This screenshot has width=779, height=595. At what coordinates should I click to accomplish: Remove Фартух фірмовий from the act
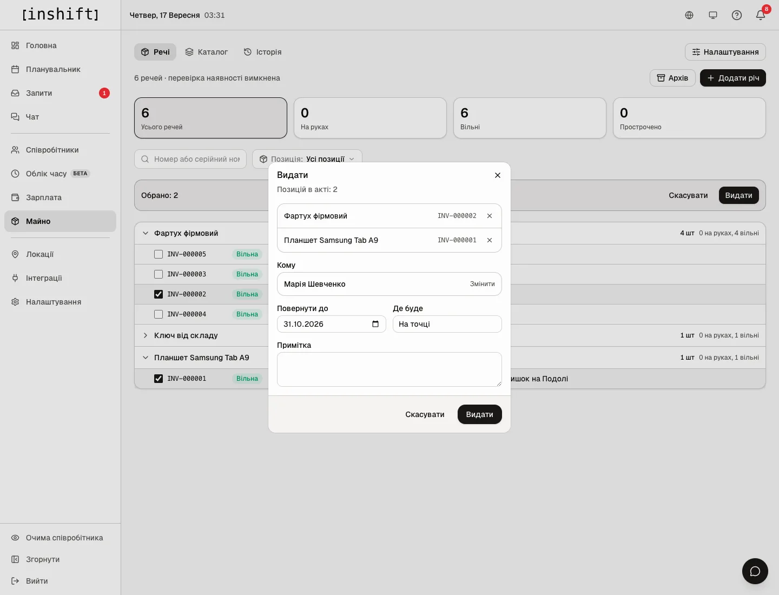[490, 216]
